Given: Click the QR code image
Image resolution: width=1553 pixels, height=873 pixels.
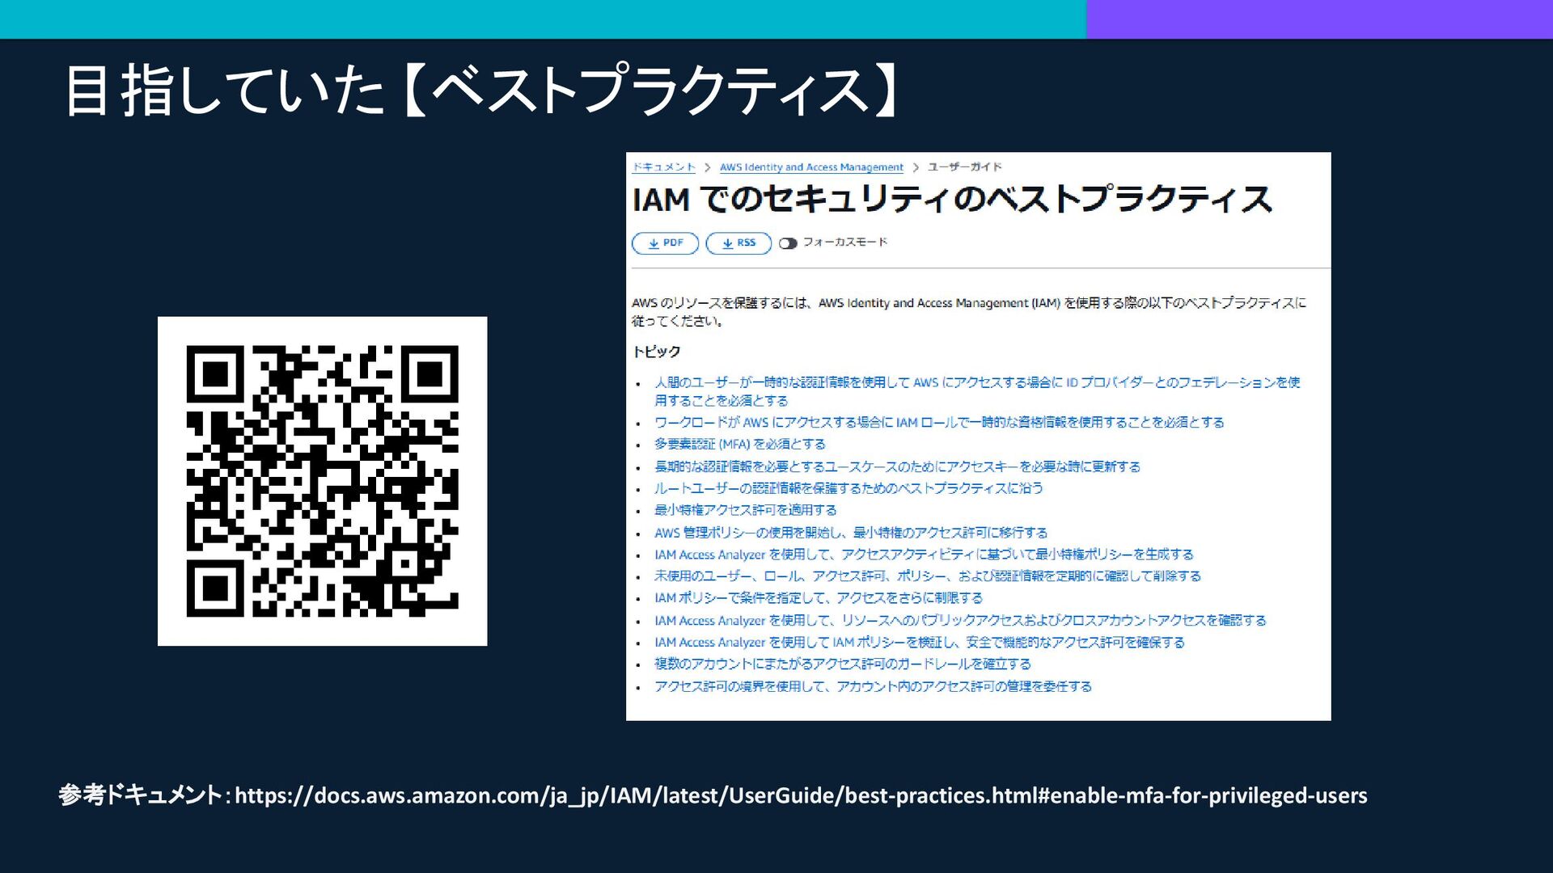Looking at the screenshot, I should pos(322,481).
